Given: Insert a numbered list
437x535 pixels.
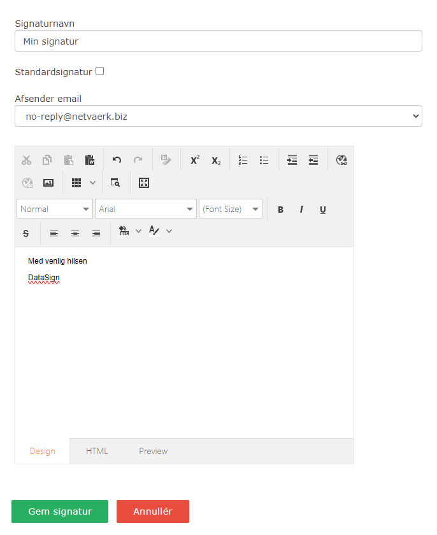Looking at the screenshot, I should point(243,160).
